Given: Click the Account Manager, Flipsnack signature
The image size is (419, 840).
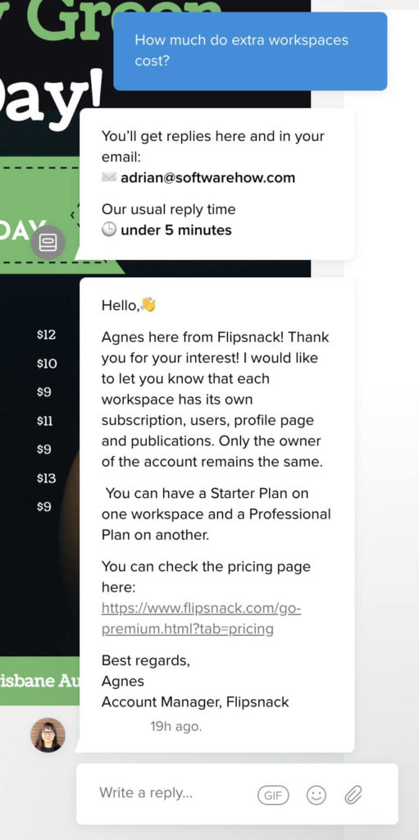Looking at the screenshot, I should point(195,702).
